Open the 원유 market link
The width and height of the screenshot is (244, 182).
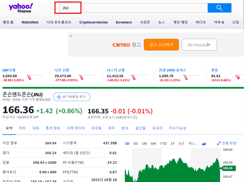215,70
